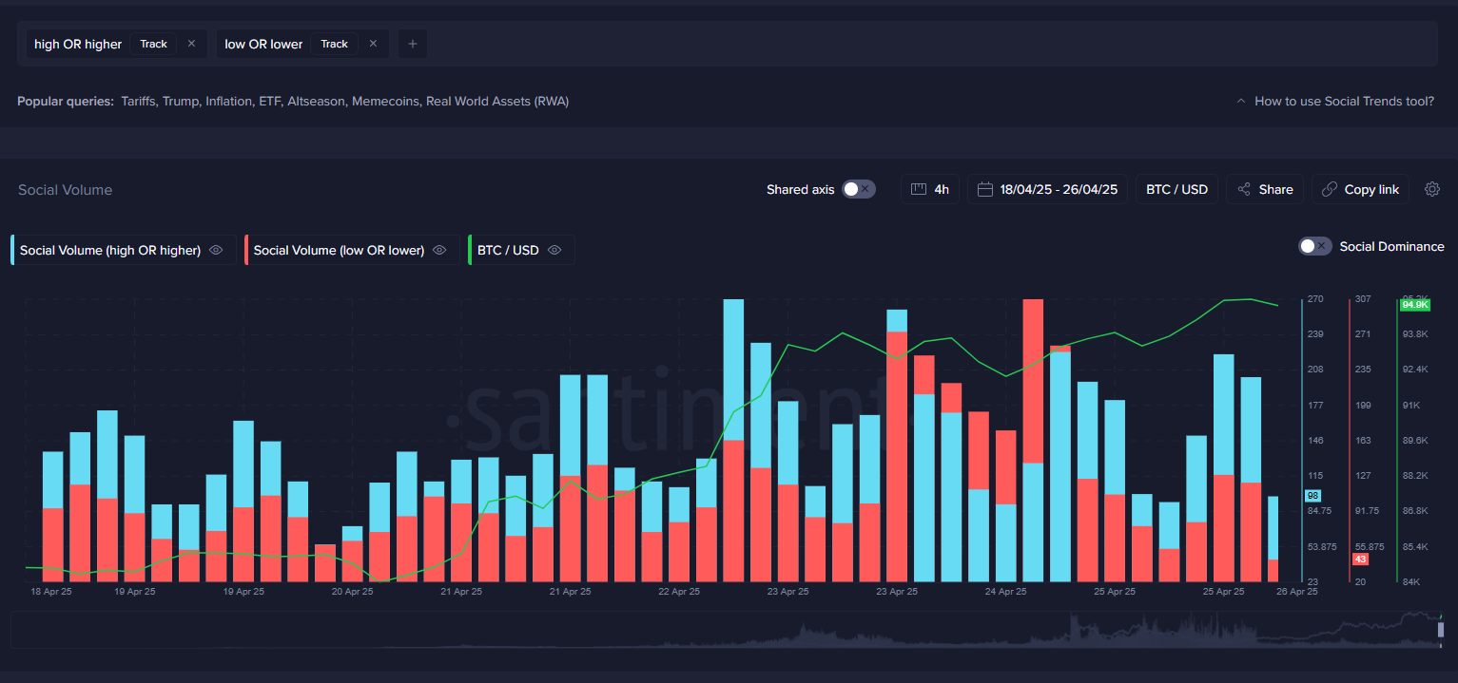Open the chart settings gear
Viewport: 1458px width, 683px height.
coord(1432,189)
